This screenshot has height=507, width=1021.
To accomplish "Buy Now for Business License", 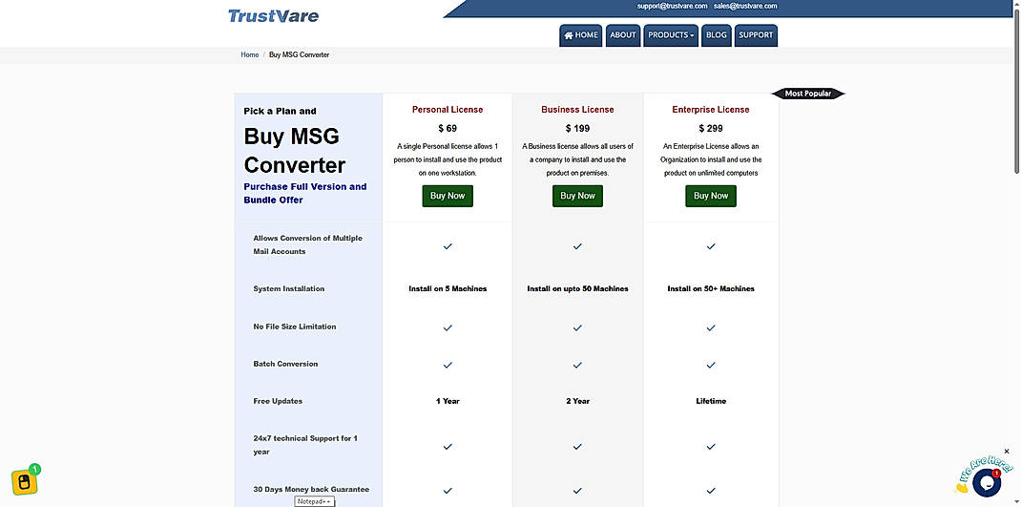I will (x=577, y=196).
